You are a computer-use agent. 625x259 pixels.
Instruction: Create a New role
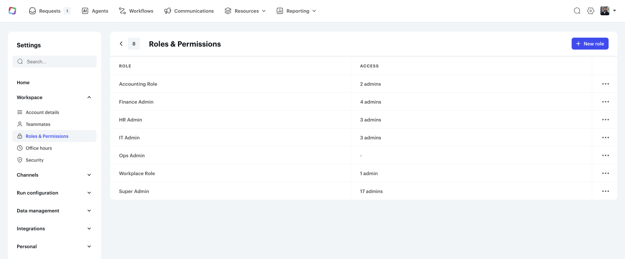590,44
